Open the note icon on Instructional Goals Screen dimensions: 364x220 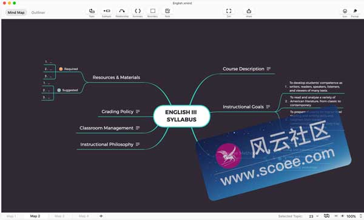click(268, 106)
